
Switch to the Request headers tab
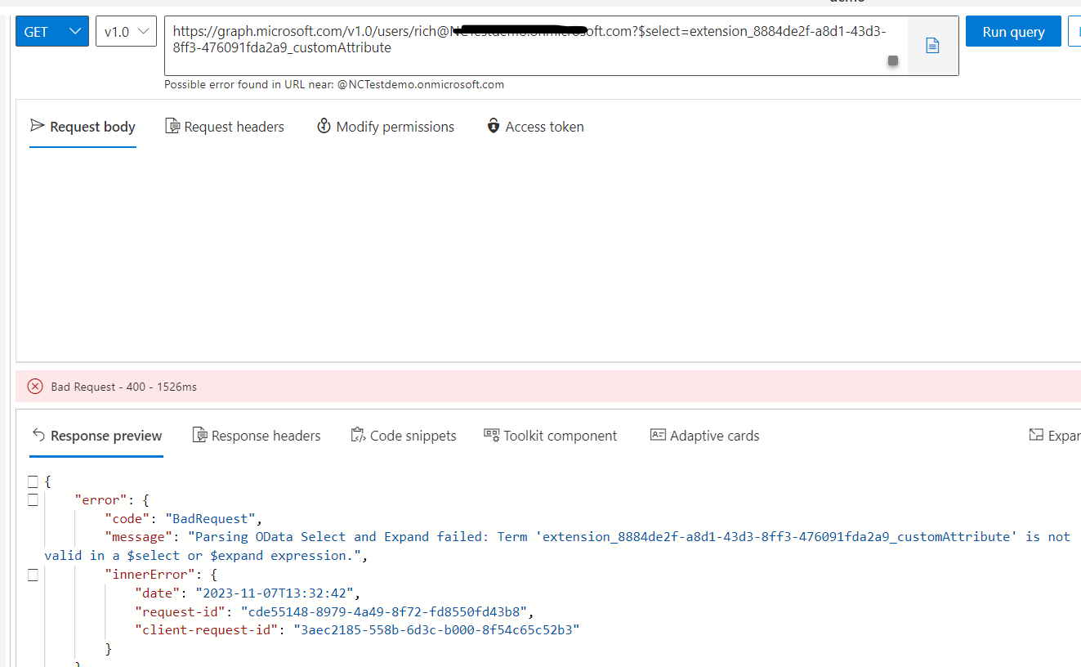(x=225, y=127)
